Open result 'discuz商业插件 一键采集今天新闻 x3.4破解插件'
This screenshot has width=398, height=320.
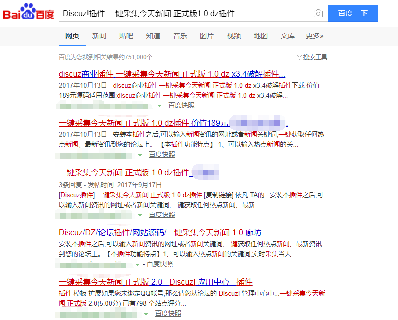point(172,74)
